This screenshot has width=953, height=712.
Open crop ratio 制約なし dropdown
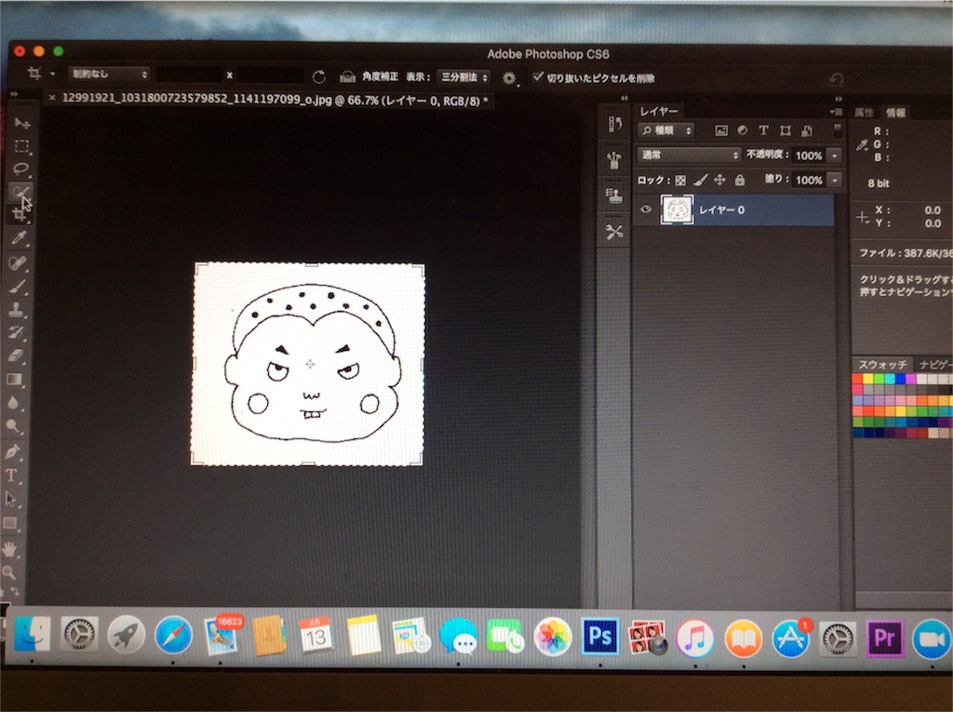click(109, 74)
